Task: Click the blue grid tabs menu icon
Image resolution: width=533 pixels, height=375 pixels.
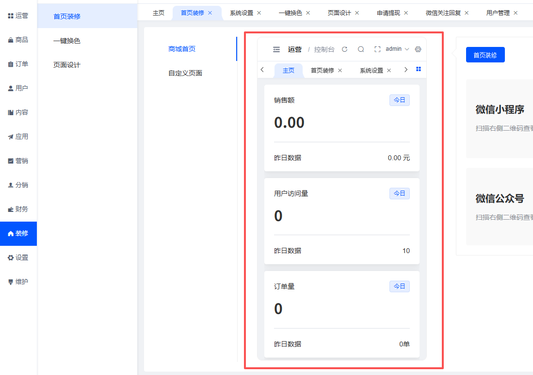Action: tap(419, 70)
